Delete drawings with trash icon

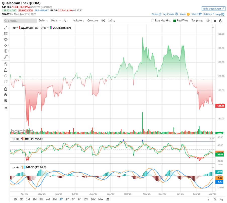pyautogui.click(x=6, y=89)
